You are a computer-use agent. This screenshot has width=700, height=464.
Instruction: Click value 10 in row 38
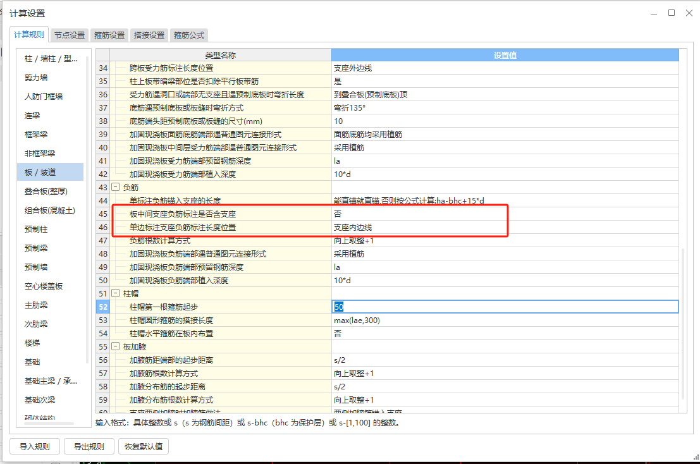coord(505,121)
